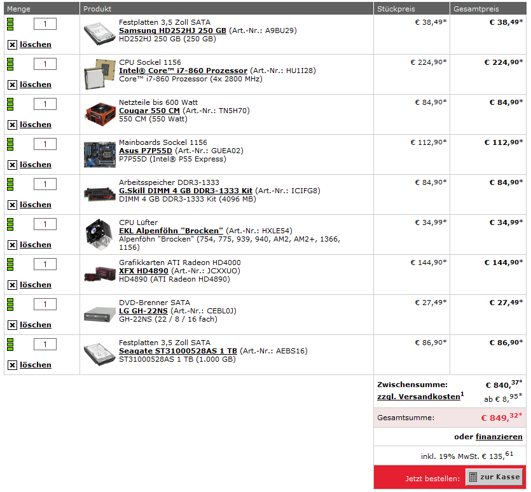Open XFX HD4890 product link
The image size is (531, 492).
(x=144, y=271)
